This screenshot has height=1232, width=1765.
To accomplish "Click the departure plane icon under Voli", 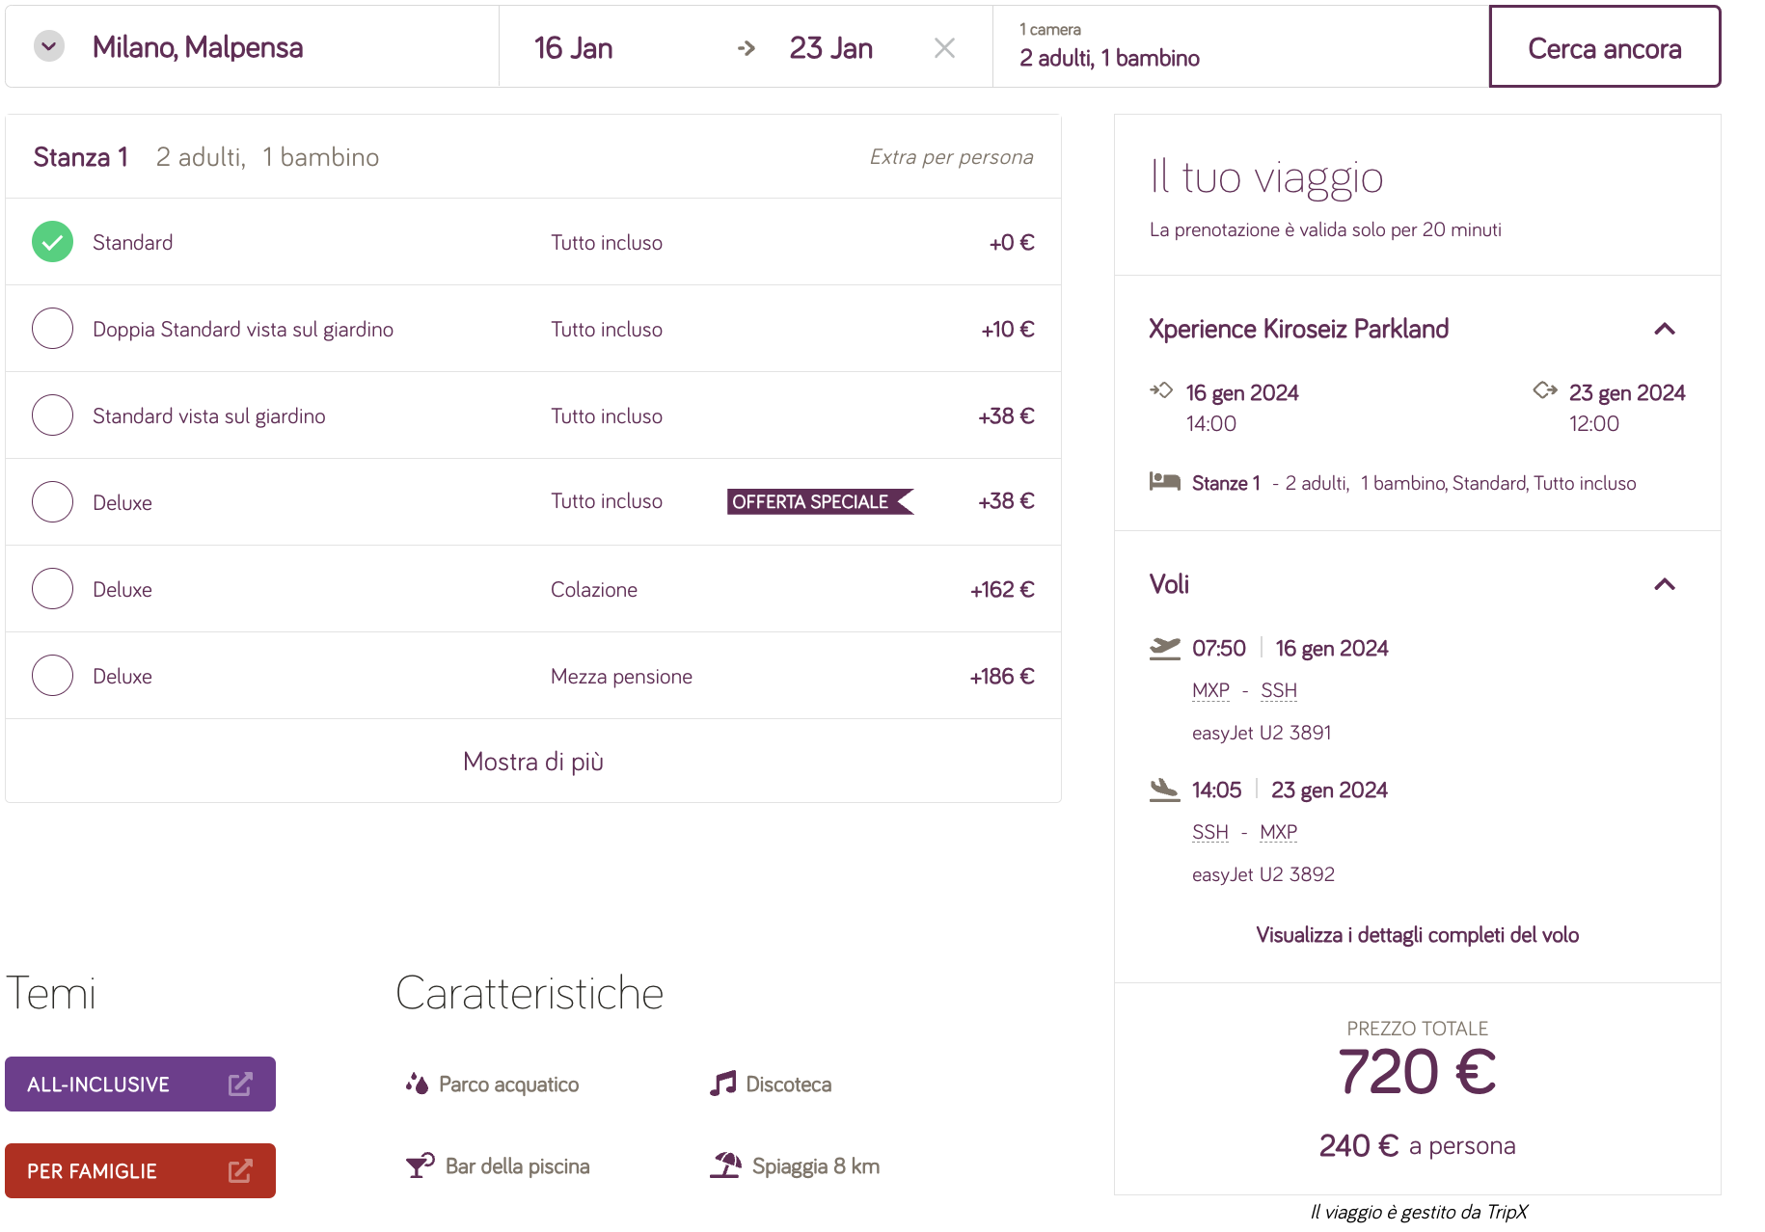I will coord(1165,649).
